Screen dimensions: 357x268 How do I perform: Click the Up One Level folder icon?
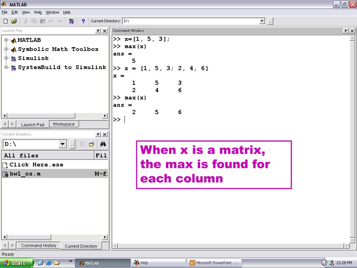click(83, 144)
